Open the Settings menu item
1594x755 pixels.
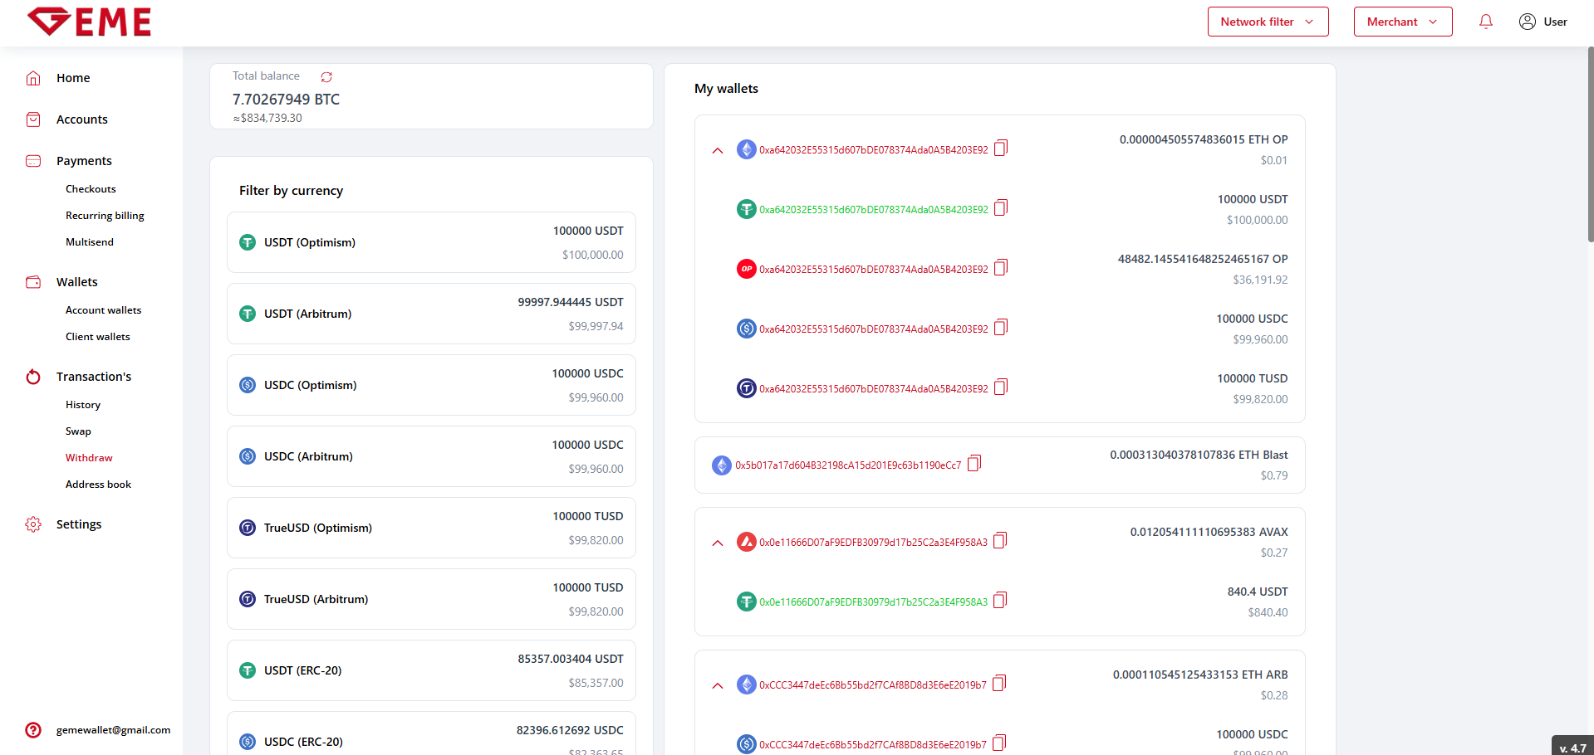click(x=79, y=524)
